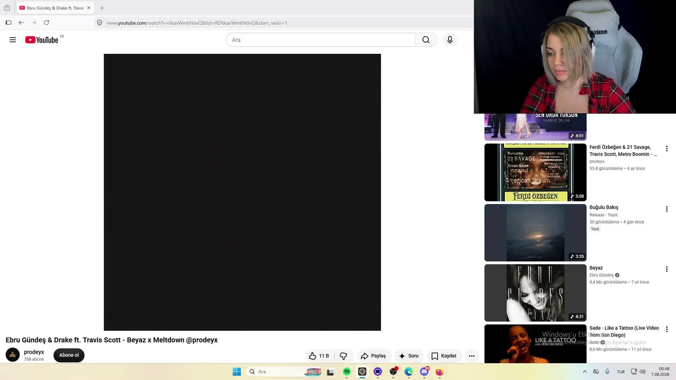Reload the page with the refresh icon
Image resolution: width=676 pixels, height=380 pixels.
click(x=46, y=23)
